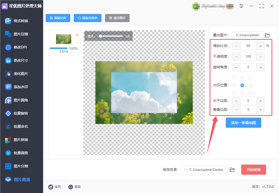This screenshot has width=279, height=193.
Task: Open the settings sliders icon in title bar
Action: [241, 6]
